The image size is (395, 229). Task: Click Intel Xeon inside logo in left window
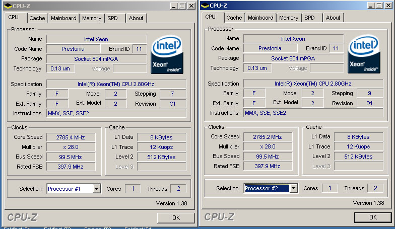(167, 54)
